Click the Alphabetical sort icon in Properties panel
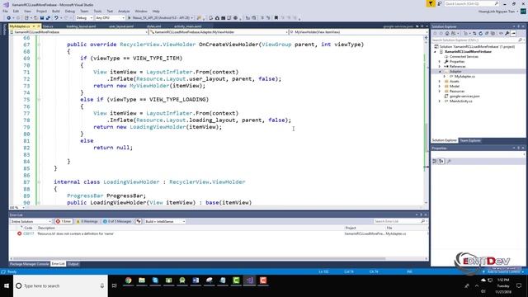 tap(441, 162)
